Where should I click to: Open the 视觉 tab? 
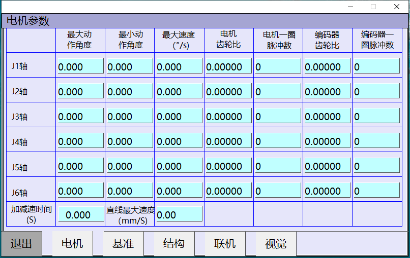click(276, 244)
